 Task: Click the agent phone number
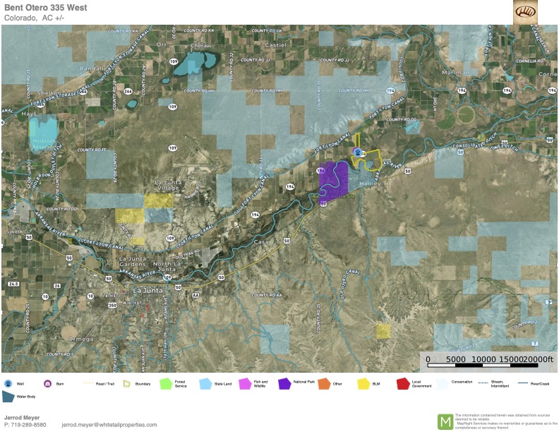pyautogui.click(x=25, y=424)
